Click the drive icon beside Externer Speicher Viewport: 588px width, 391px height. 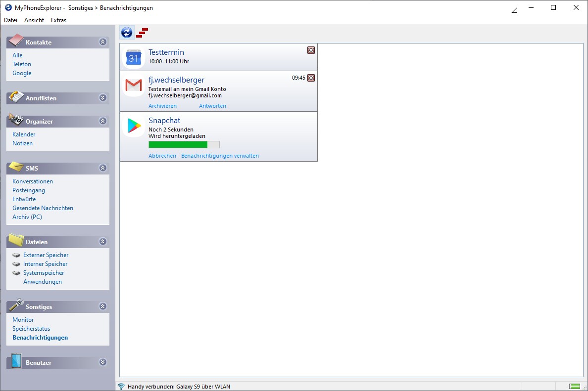(16, 255)
